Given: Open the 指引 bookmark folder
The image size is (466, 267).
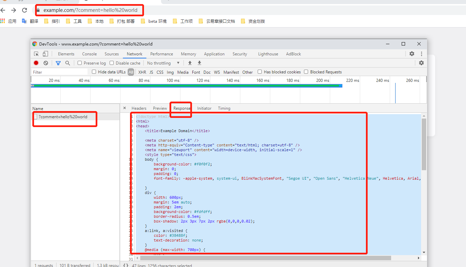Looking at the screenshot, I should coord(52,21).
